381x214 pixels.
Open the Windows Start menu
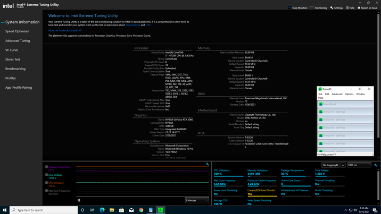5,210
